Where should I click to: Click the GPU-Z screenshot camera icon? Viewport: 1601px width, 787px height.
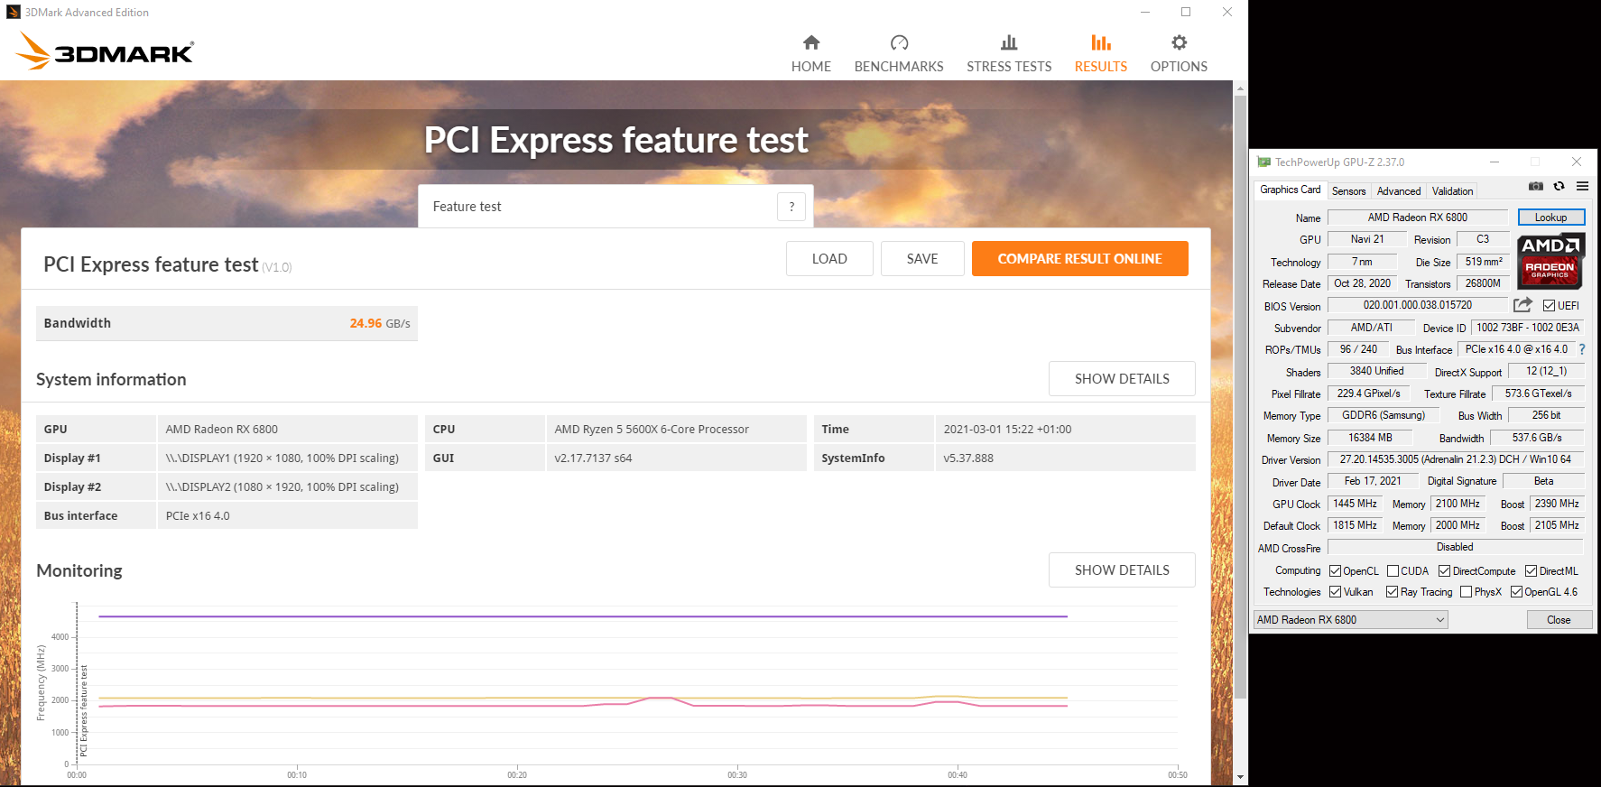point(1536,187)
